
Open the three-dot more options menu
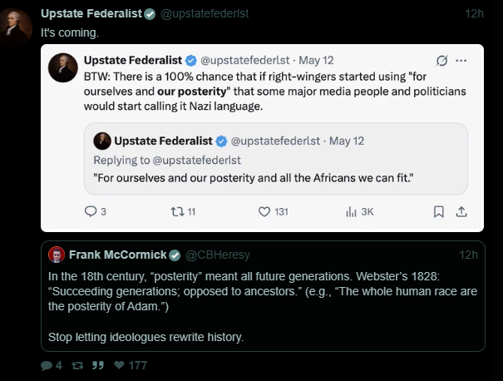pyautogui.click(x=461, y=61)
